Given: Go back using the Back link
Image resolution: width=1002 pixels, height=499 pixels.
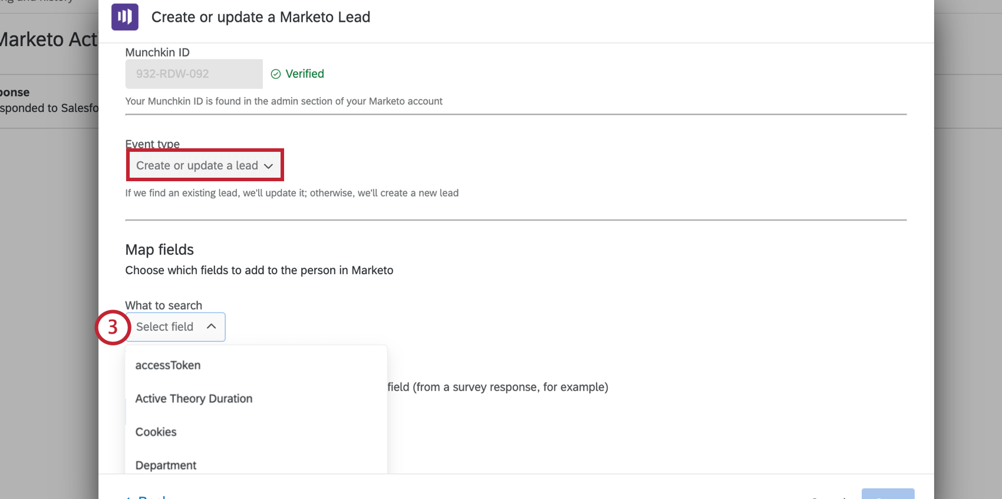Looking at the screenshot, I should click(150, 495).
